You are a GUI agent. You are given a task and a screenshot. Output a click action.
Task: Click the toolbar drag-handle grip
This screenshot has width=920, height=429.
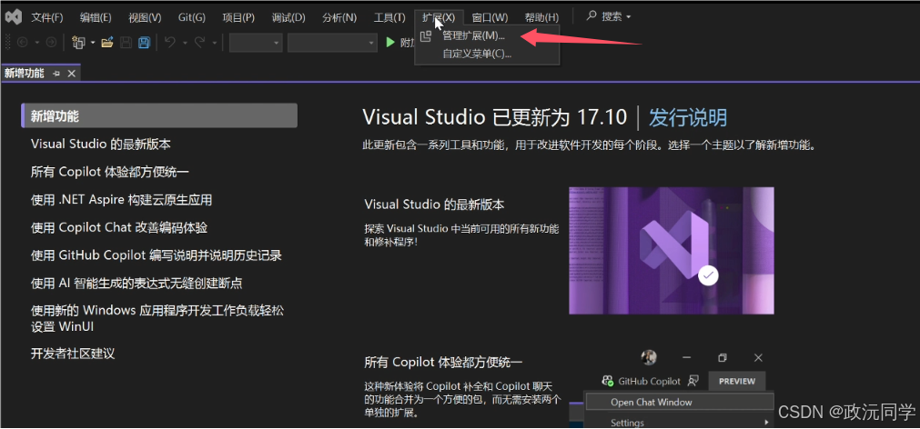(x=7, y=42)
